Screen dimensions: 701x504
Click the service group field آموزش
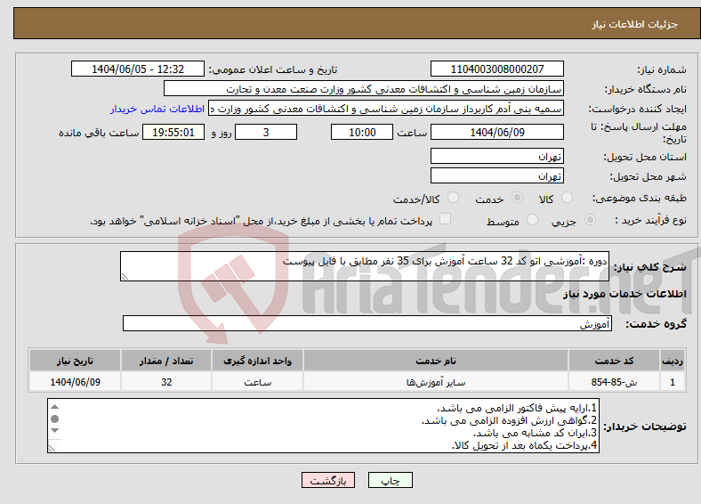[367, 323]
